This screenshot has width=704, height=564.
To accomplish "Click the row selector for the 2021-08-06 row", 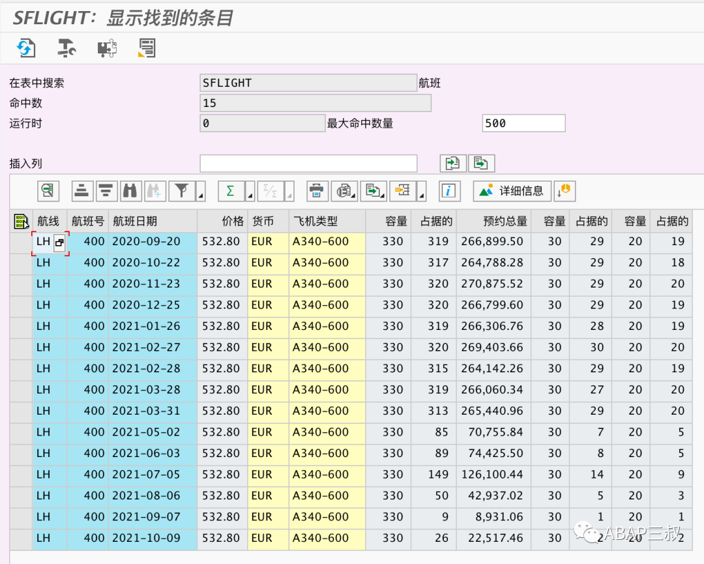I will [x=21, y=496].
